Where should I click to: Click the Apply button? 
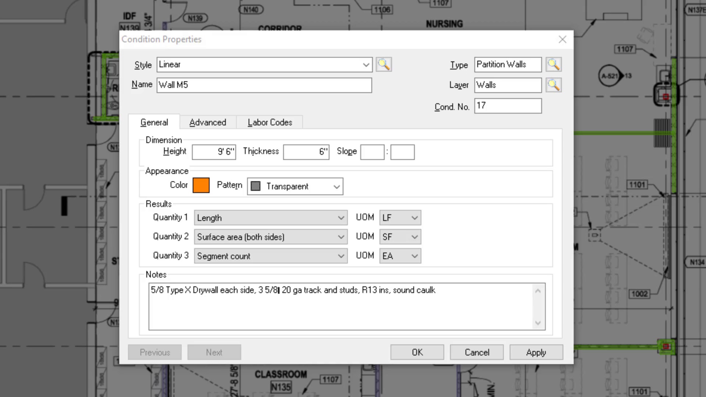536,353
